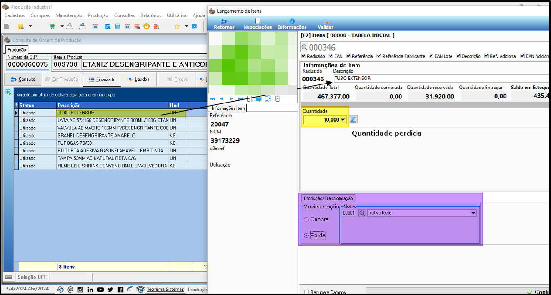Open the YouTube icon in status bar
The width and height of the screenshot is (551, 295).
[100, 290]
